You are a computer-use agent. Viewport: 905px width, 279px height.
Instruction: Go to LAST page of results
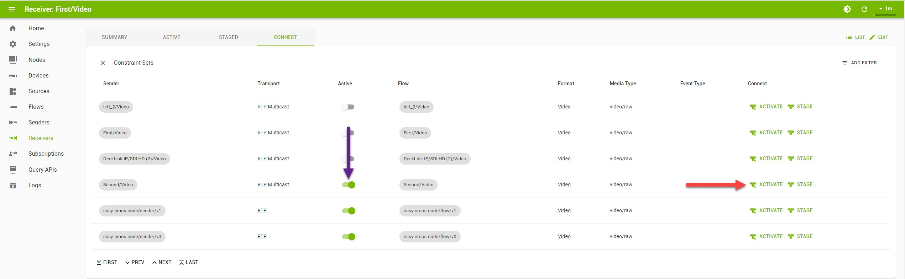(189, 262)
